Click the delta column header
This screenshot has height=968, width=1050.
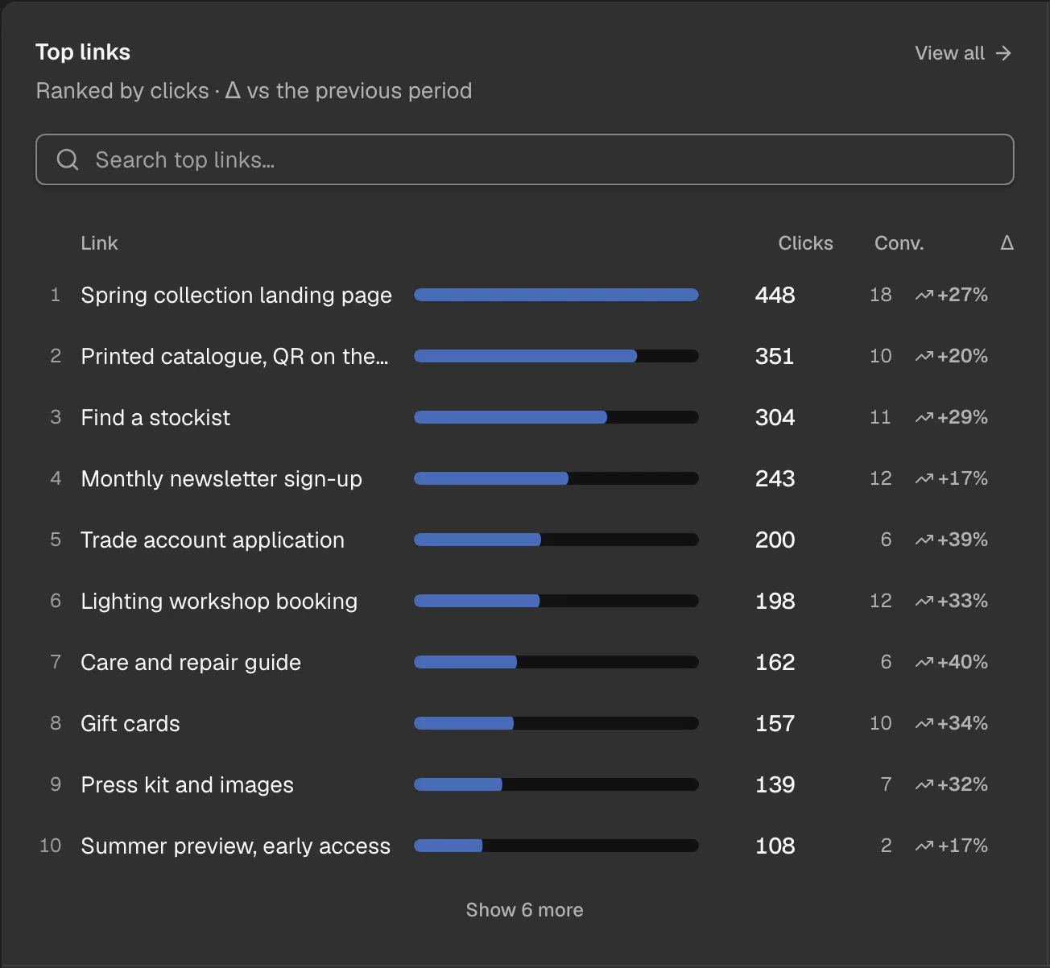[1007, 243]
